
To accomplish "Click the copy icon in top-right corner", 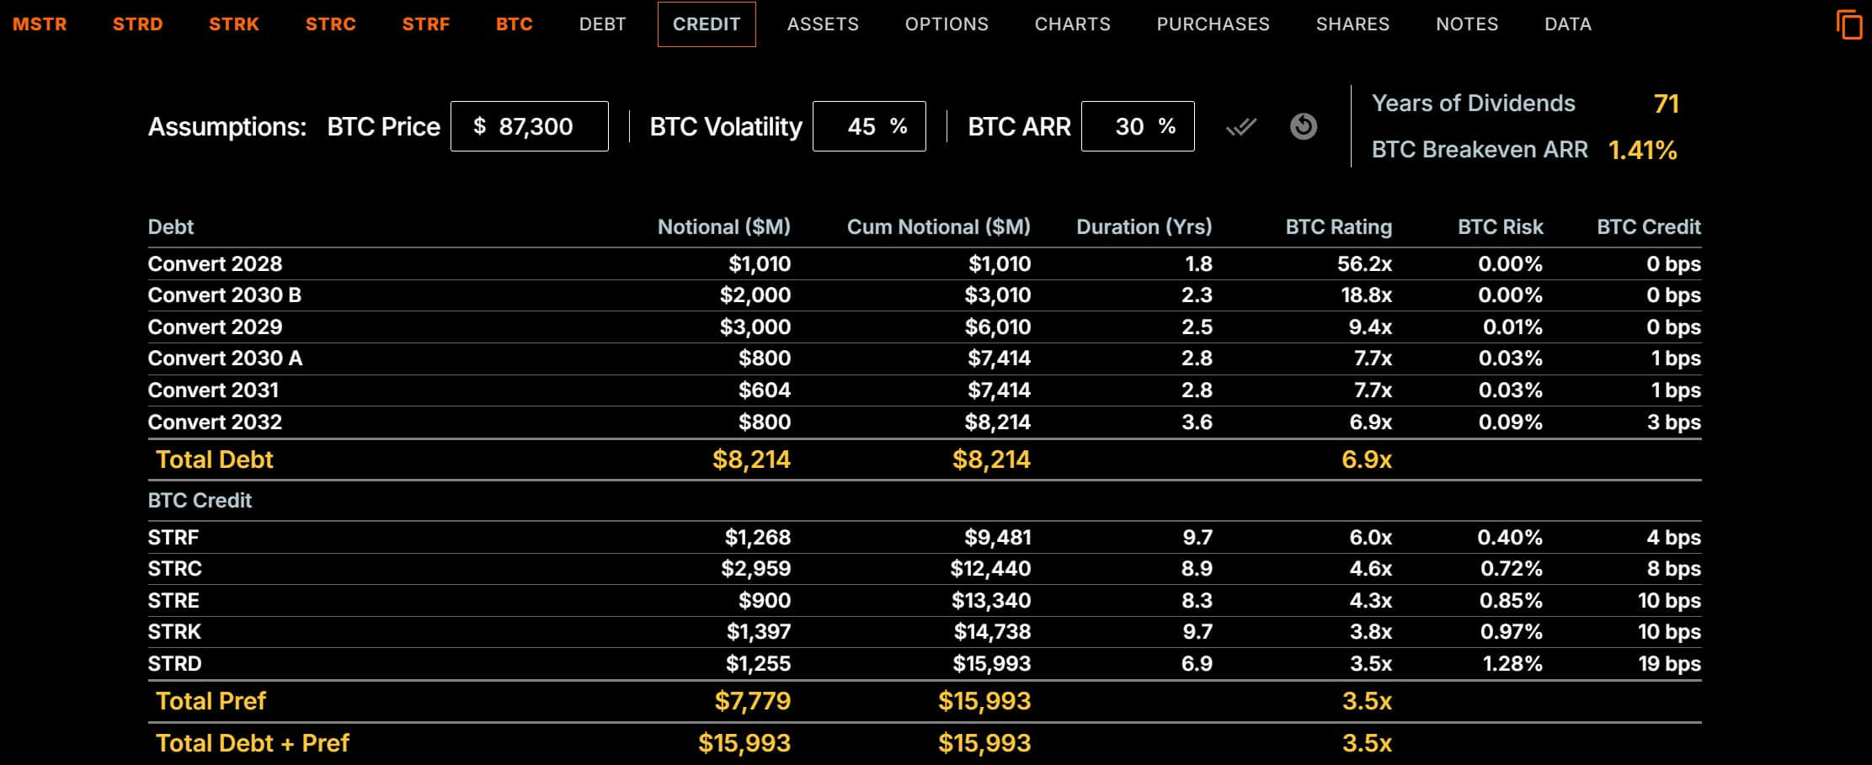I will pos(1848,24).
